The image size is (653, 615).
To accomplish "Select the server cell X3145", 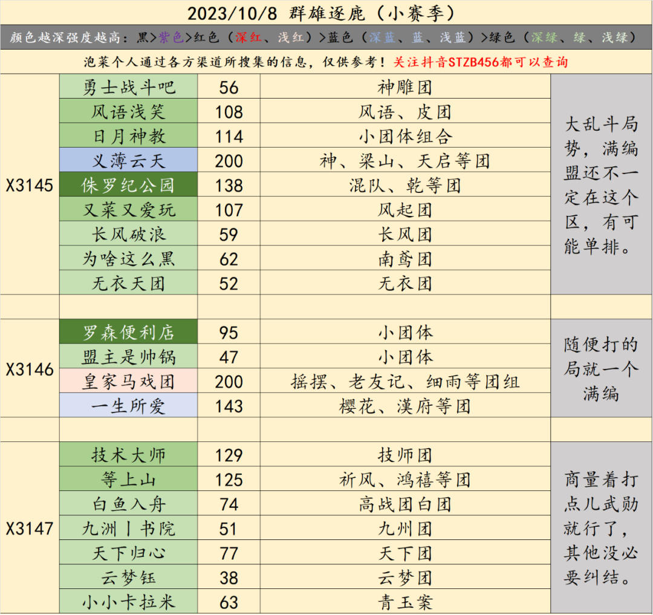I will click(x=30, y=185).
